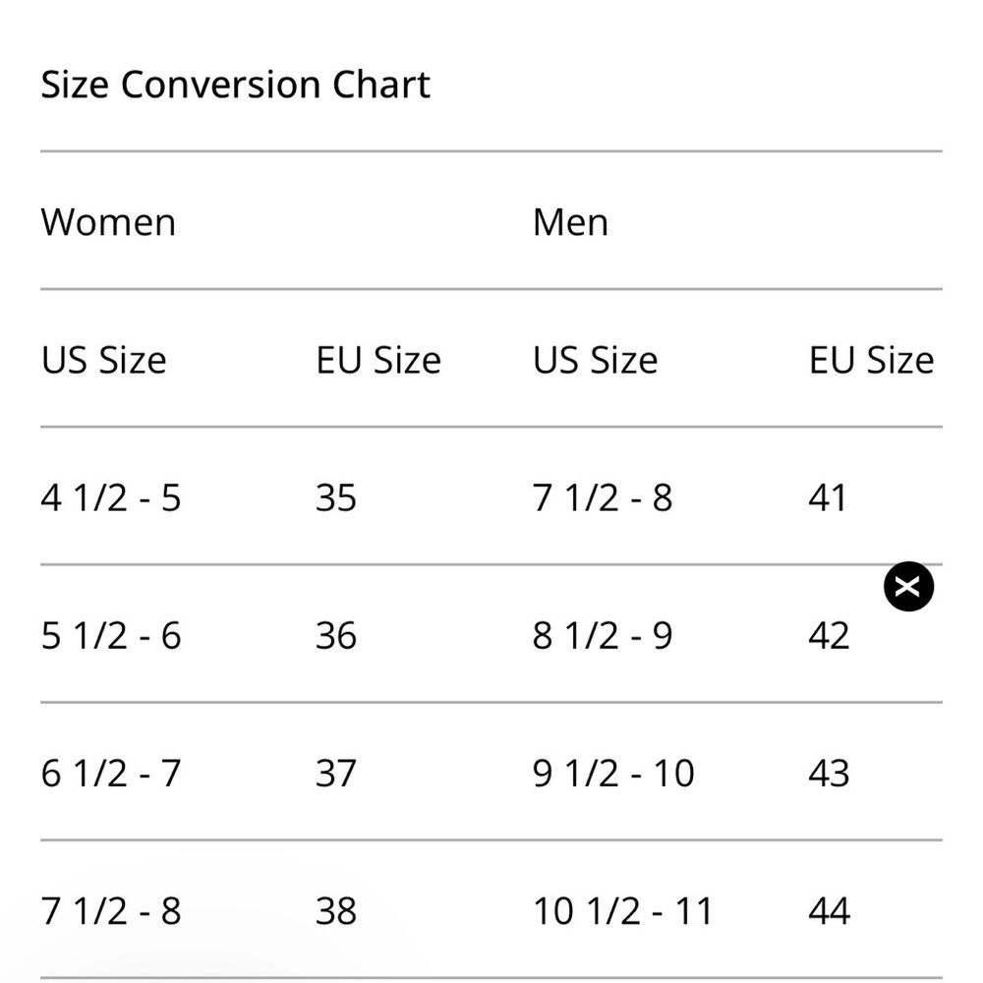Click EU size 37 cell
This screenshot has width=983, height=983.
point(336,774)
